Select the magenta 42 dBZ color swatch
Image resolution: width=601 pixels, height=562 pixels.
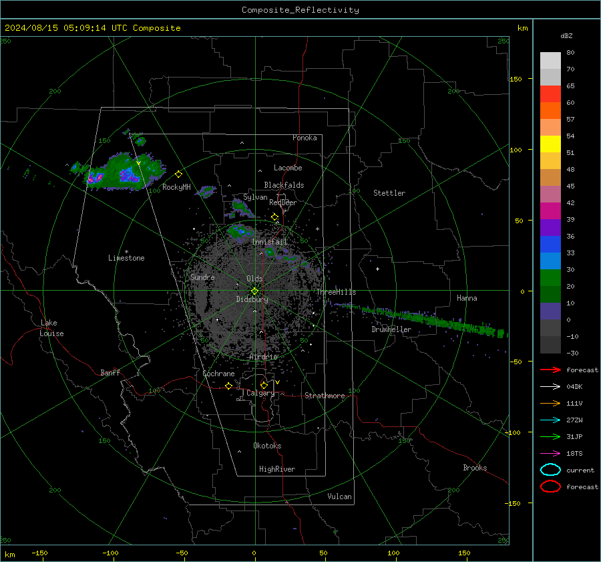point(550,210)
